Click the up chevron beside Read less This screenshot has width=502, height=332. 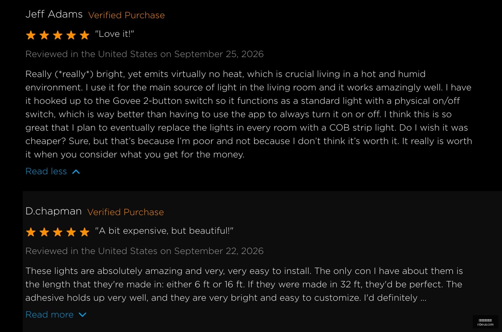pos(76,172)
